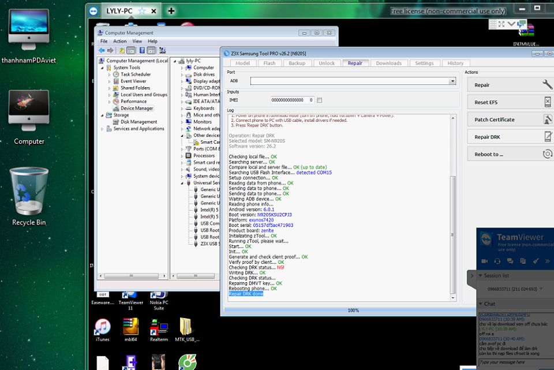
Task: Click the TeamViewer headset audio icon
Action: click(x=497, y=261)
